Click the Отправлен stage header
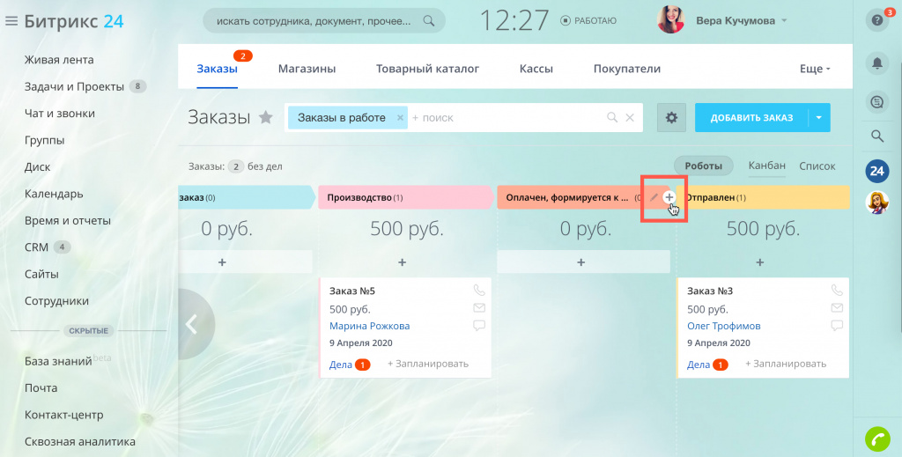The width and height of the screenshot is (902, 457). (763, 197)
